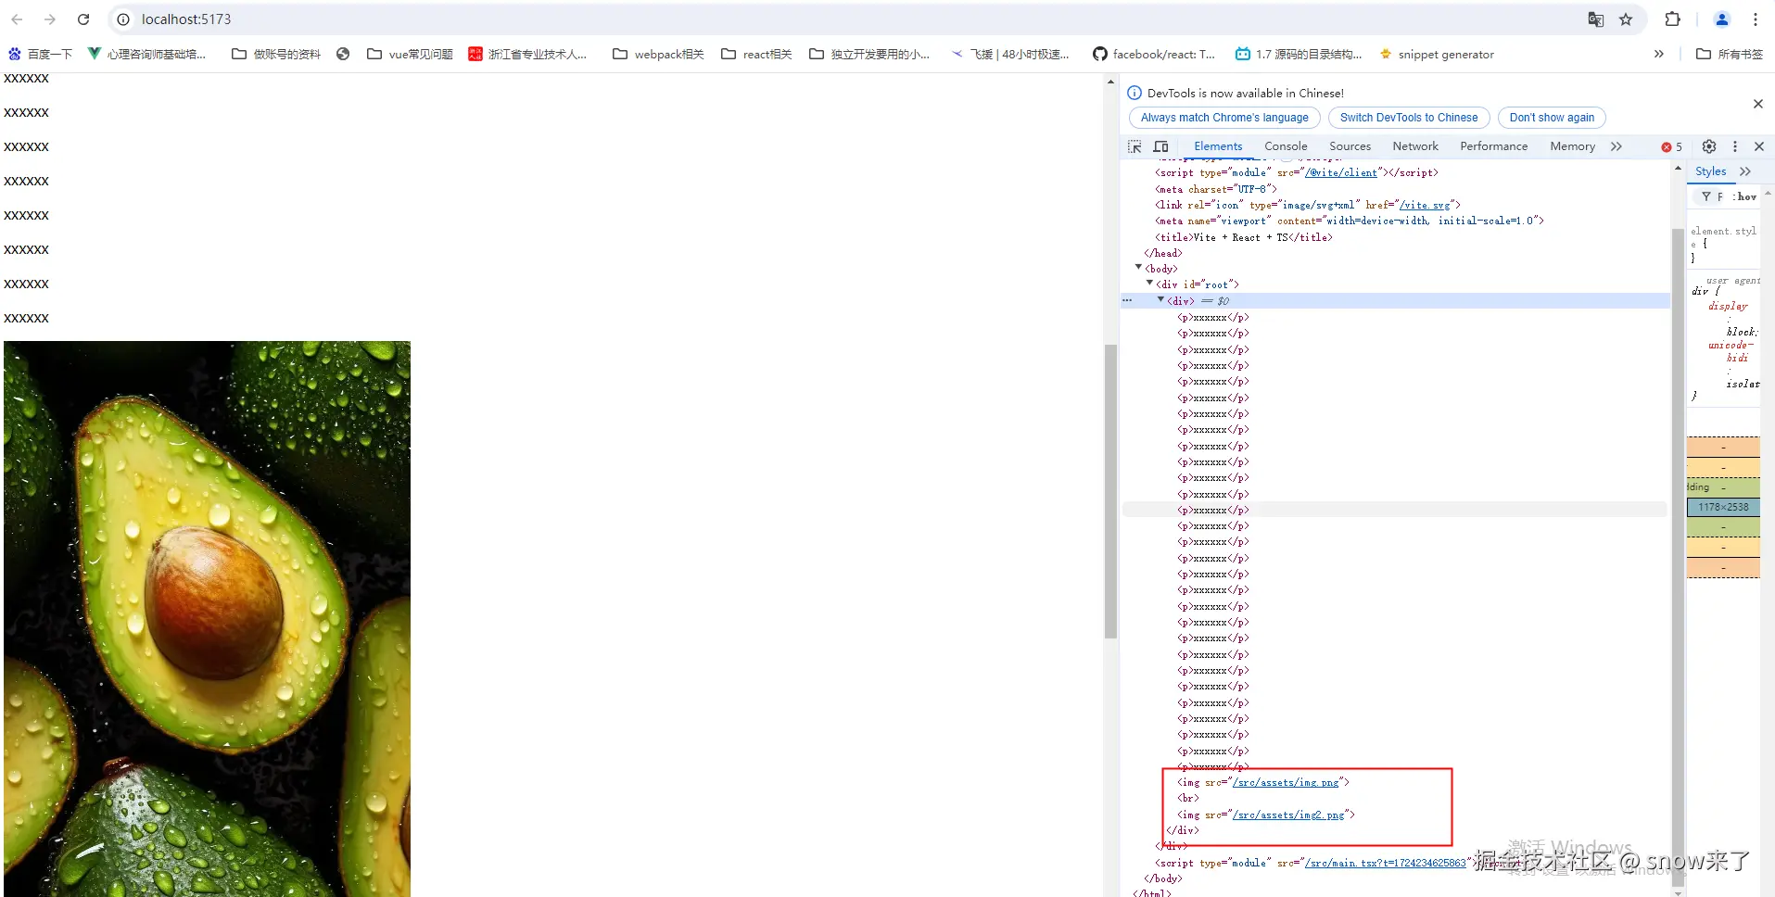The height and width of the screenshot is (897, 1775).
Task: Open the 独立开发要用的小 bookmark folder
Action: [869, 55]
